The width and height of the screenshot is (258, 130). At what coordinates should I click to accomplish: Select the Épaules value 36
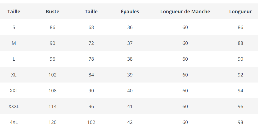click(130, 27)
